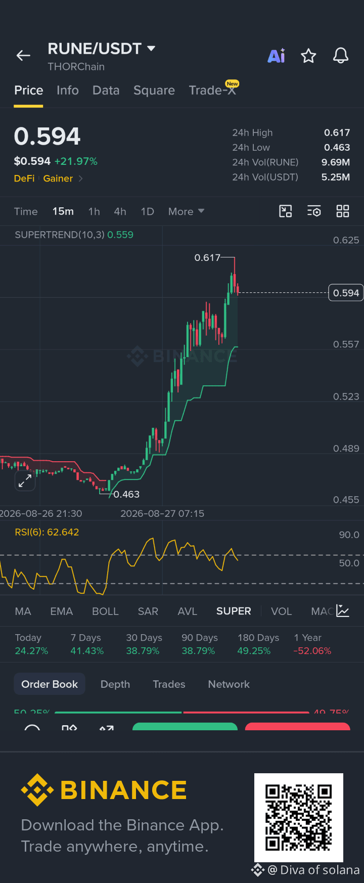
Task: Click the large 0.594 price
Action: tap(47, 137)
